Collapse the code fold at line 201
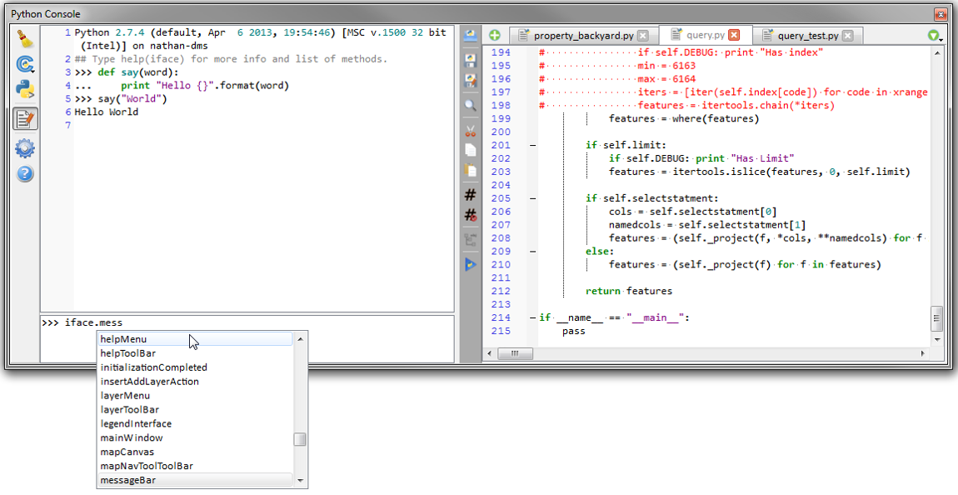Viewport: 958px width, 495px height. 532,145
